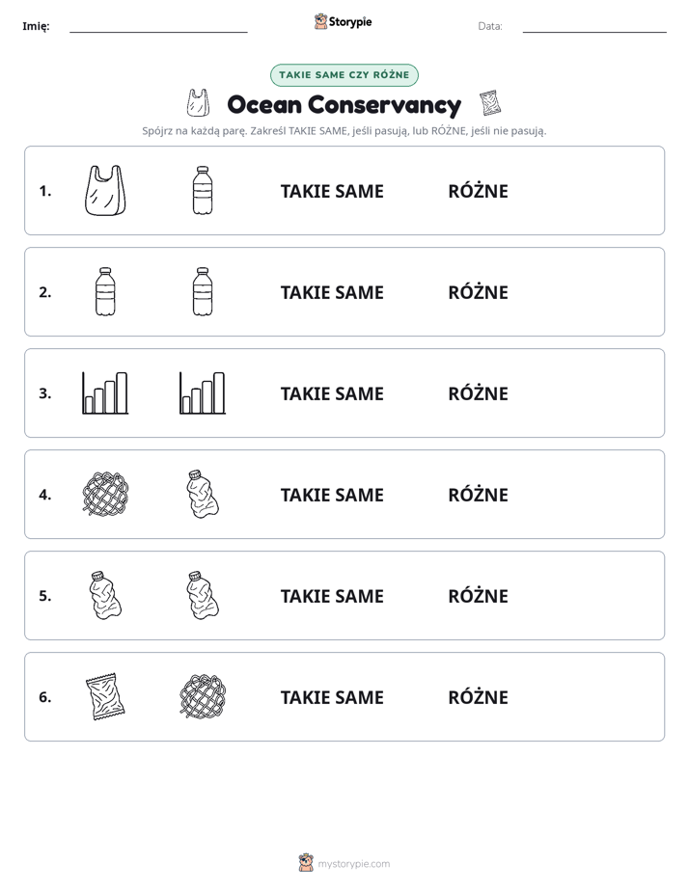The image size is (689, 891).
Task: Mark RÓŻNE in row 4
Action: click(478, 495)
